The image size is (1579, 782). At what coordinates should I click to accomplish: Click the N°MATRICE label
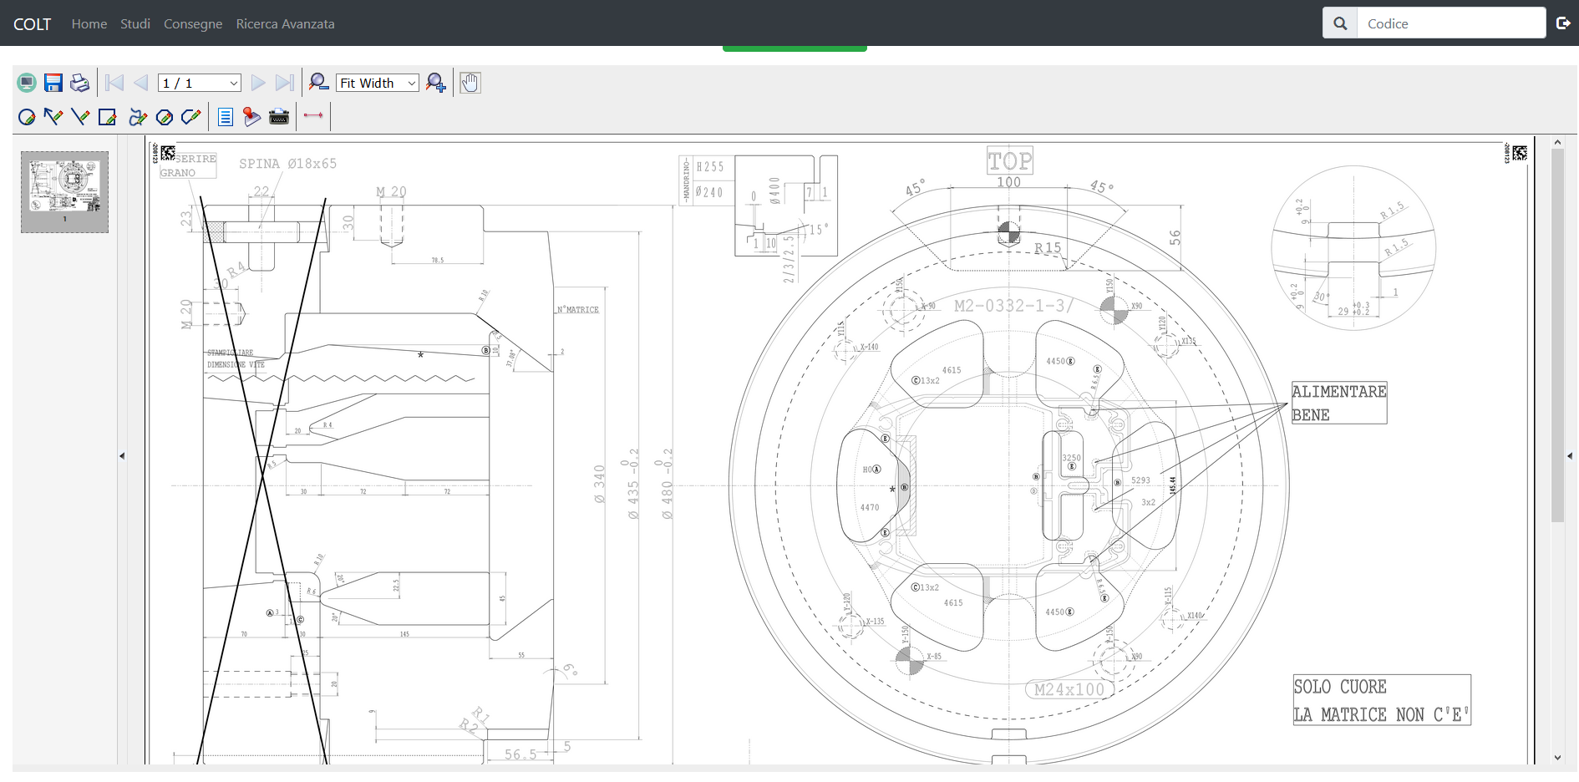coord(578,310)
